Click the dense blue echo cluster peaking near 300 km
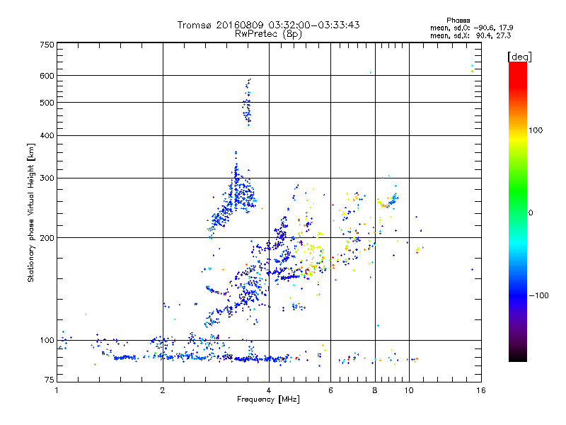 pyautogui.click(x=233, y=197)
